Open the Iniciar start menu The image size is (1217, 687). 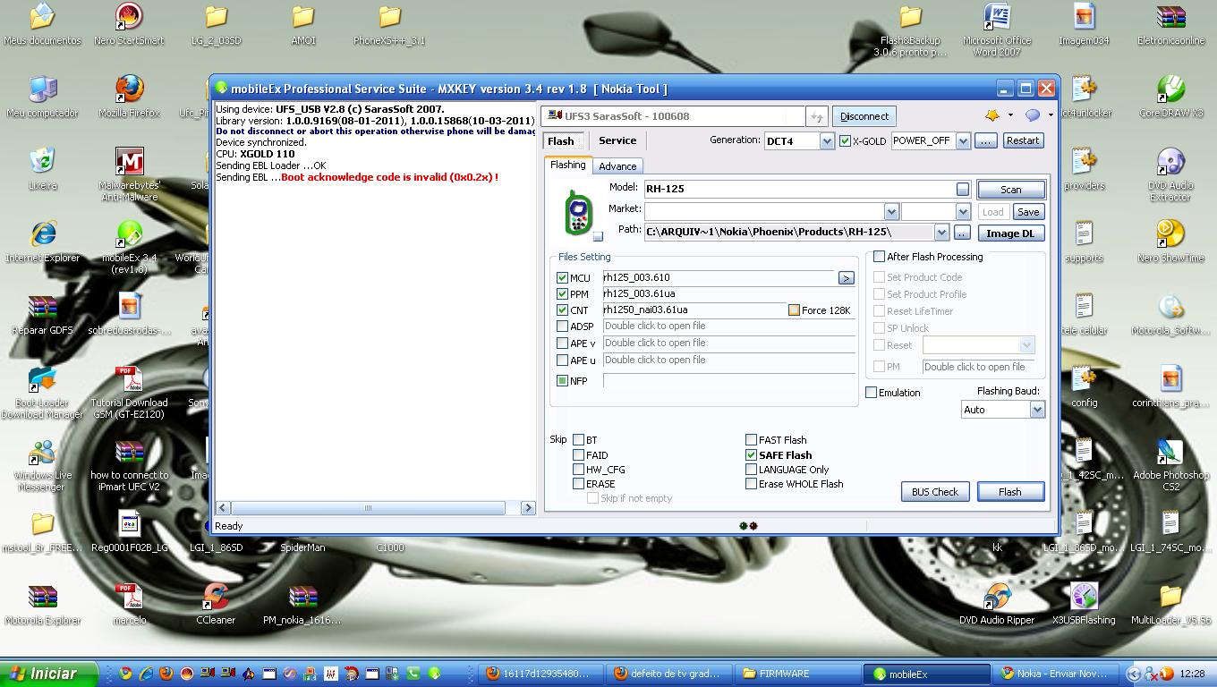(x=51, y=674)
